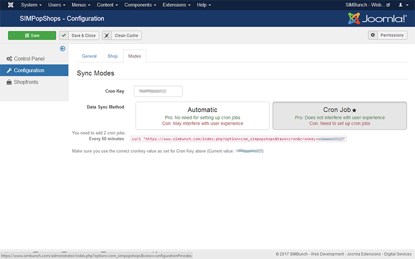Switch to the Shop tab

(113, 56)
